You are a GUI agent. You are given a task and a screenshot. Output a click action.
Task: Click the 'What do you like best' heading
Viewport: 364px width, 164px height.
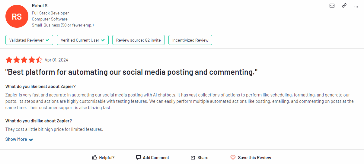[x=40, y=87]
